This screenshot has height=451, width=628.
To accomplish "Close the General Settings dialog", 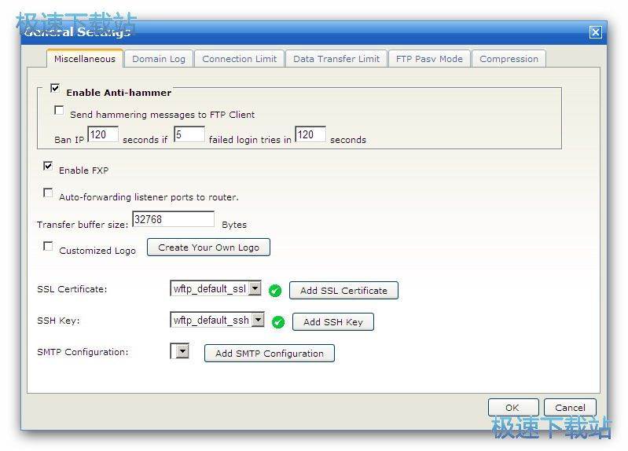I will 595,32.
